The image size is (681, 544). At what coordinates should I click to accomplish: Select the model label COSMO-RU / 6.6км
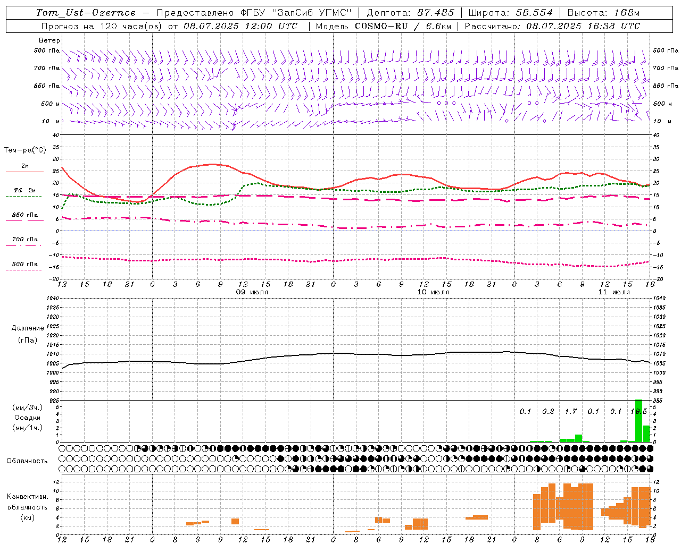tap(403, 26)
